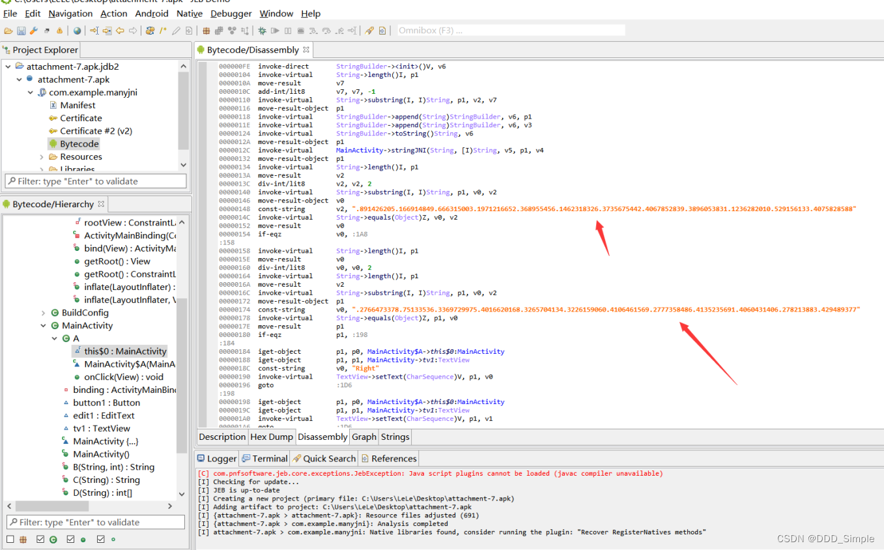The height and width of the screenshot is (550, 884).
Task: Click the run-to-line arrow debugger icon
Action: pyautogui.click(x=352, y=31)
